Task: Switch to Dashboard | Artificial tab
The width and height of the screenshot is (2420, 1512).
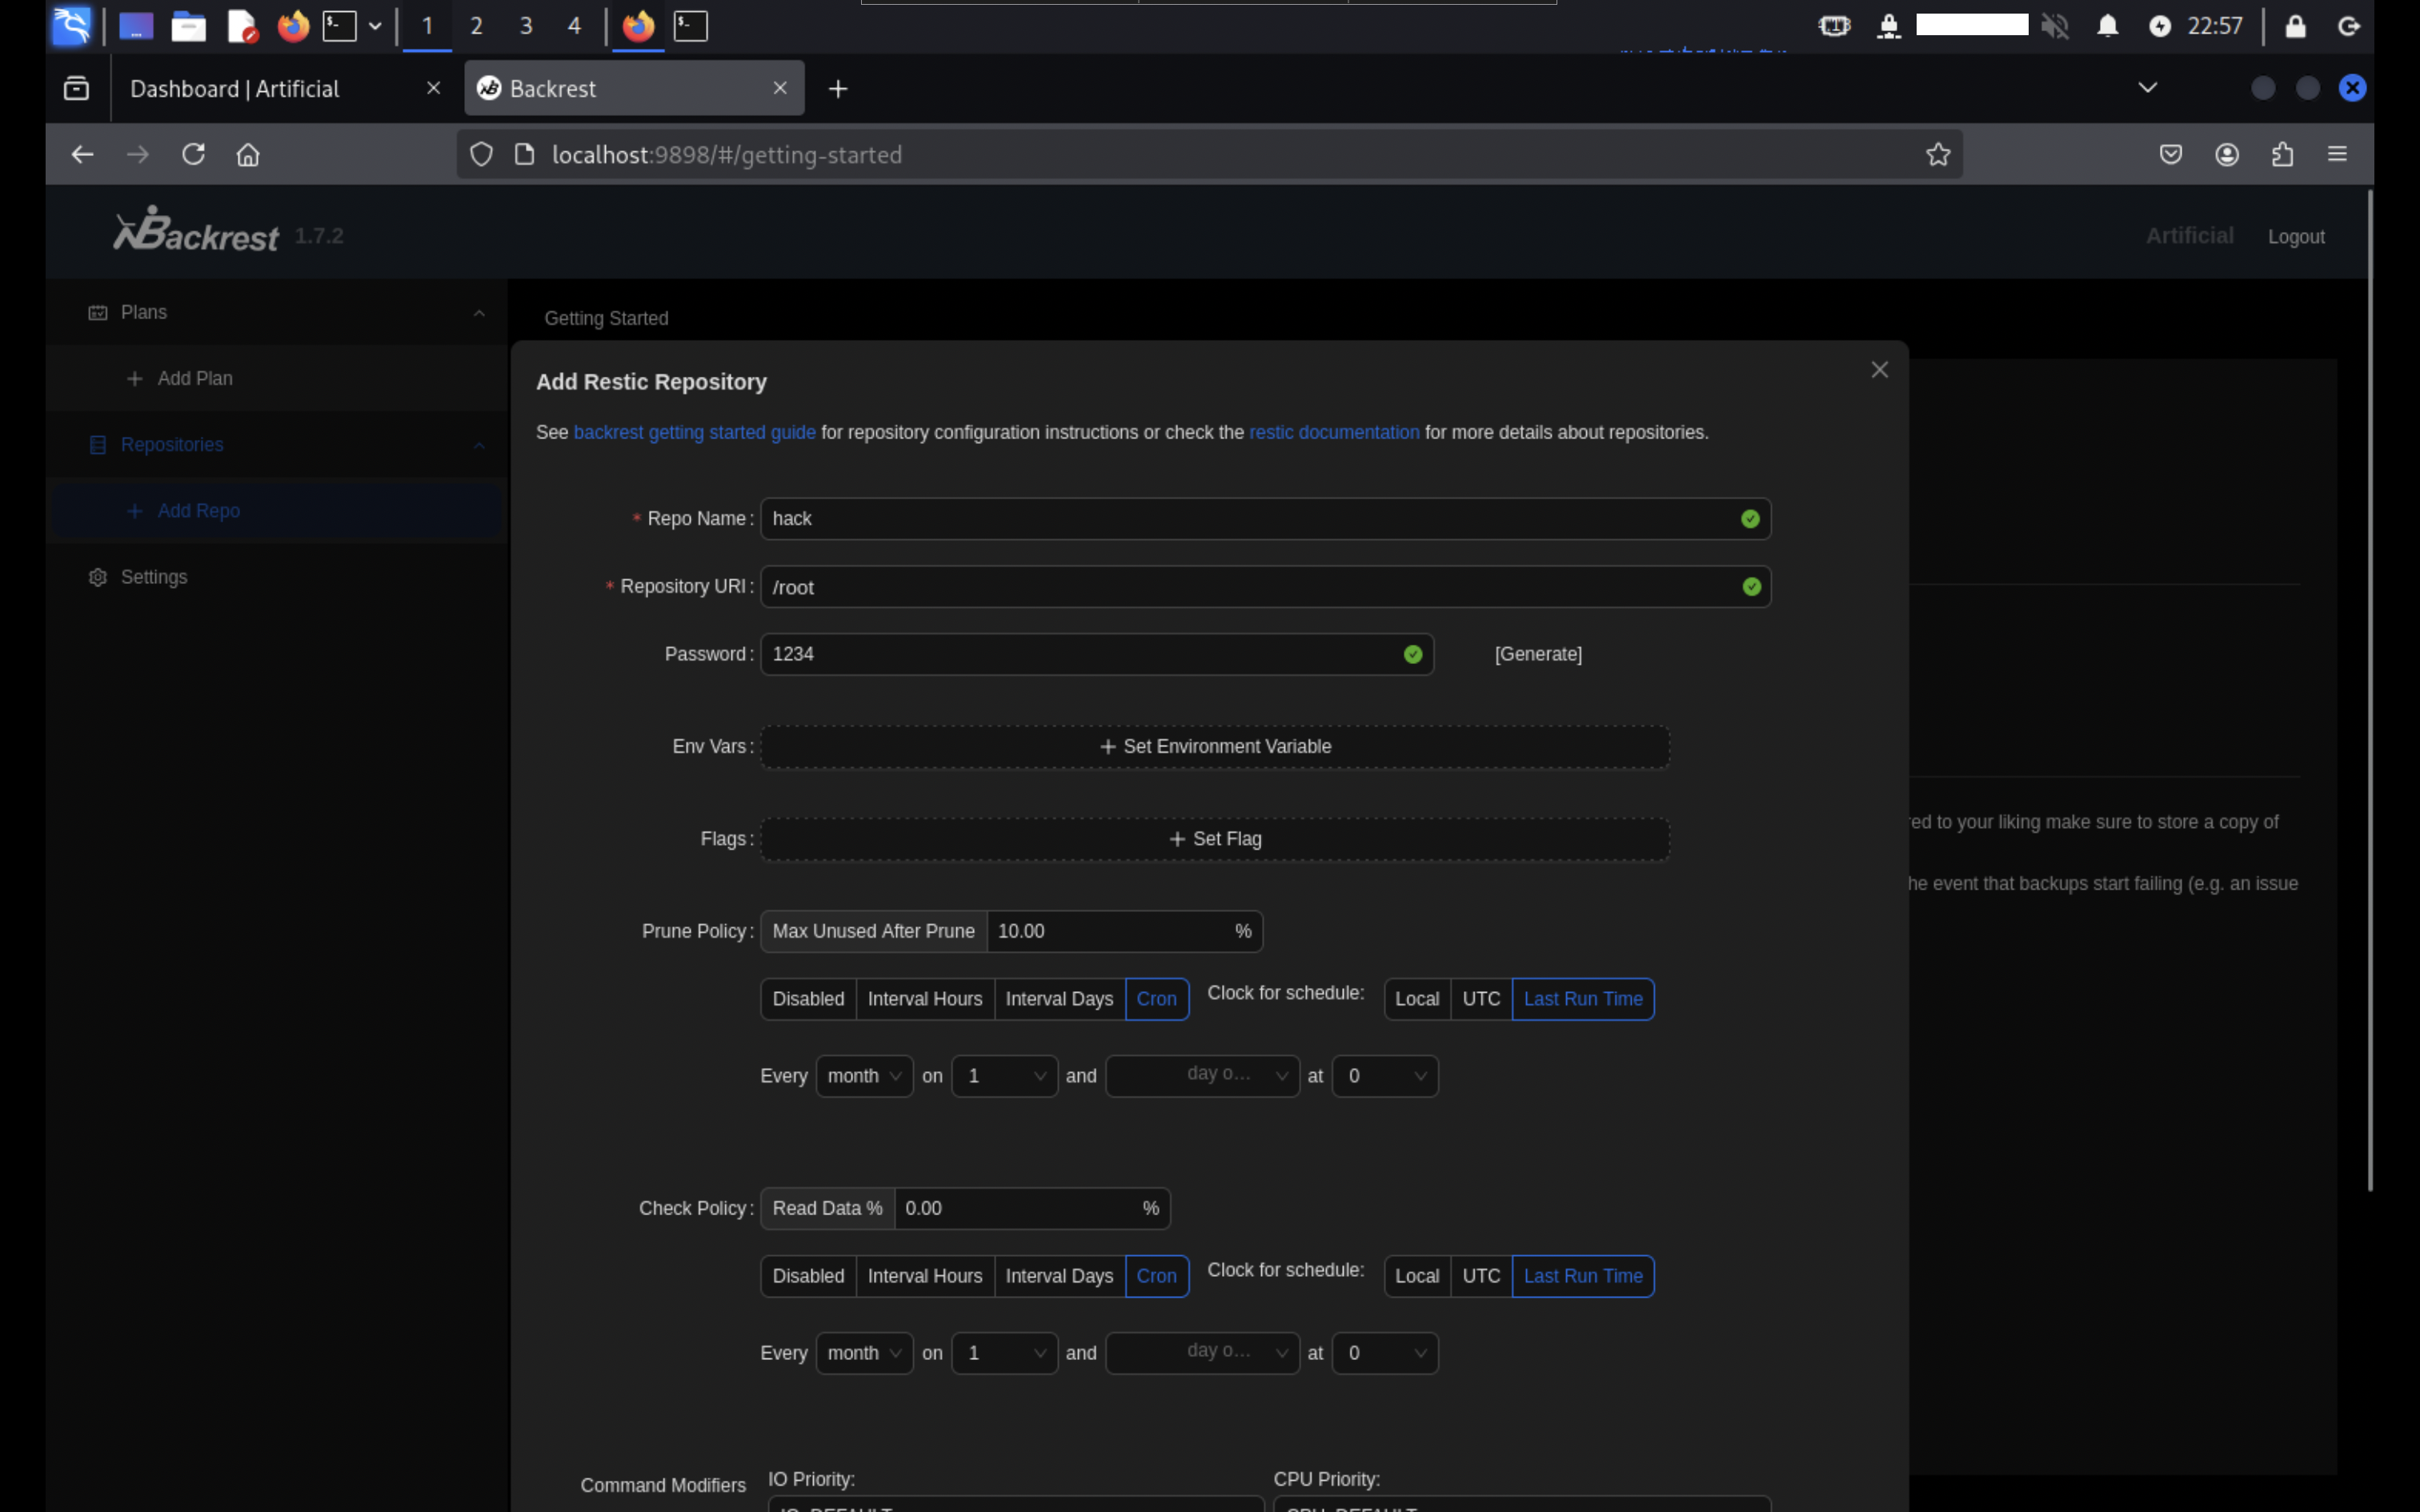Action: pos(235,89)
